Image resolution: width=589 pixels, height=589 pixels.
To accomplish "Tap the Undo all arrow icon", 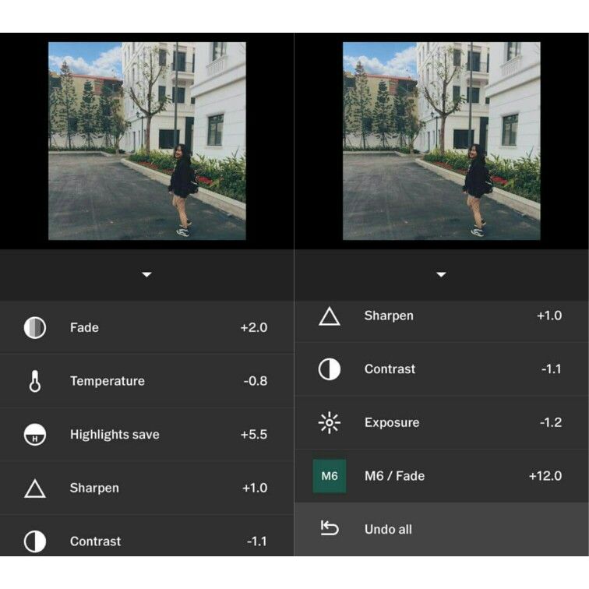I will tap(330, 527).
